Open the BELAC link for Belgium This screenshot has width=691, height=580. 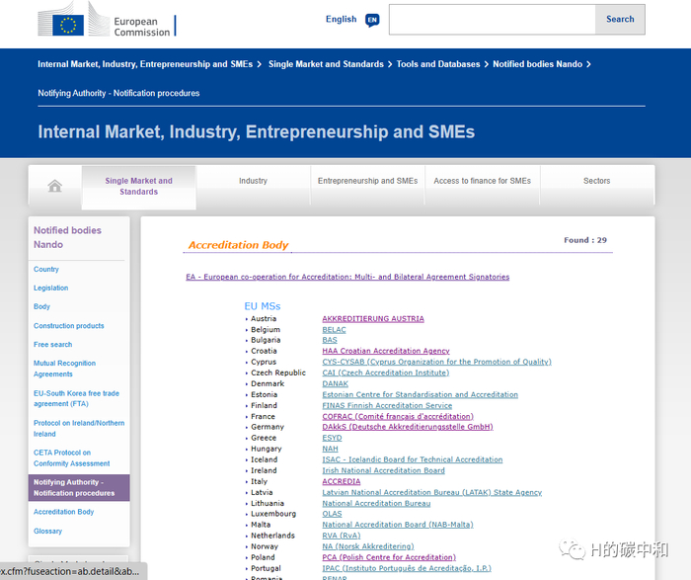pos(334,329)
